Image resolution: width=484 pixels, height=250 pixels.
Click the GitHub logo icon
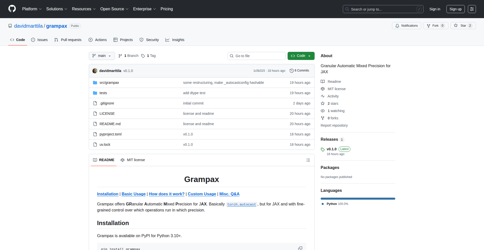12,9
